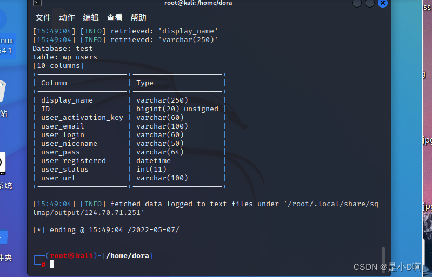Image resolution: width=432 pixels, height=277 pixels.
Task: Click the trash bin desktop icon
Action: 2,91
